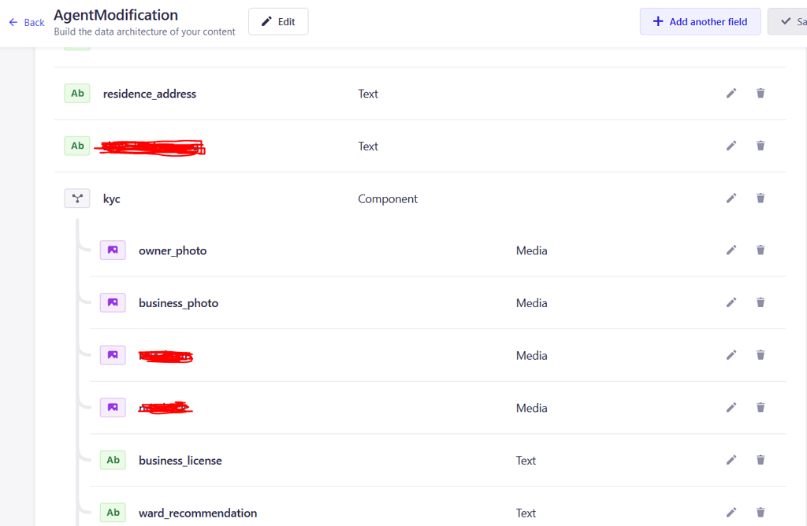Image resolution: width=807 pixels, height=526 pixels.
Task: Edit owner_photo via its pencil icon
Action: coord(731,250)
